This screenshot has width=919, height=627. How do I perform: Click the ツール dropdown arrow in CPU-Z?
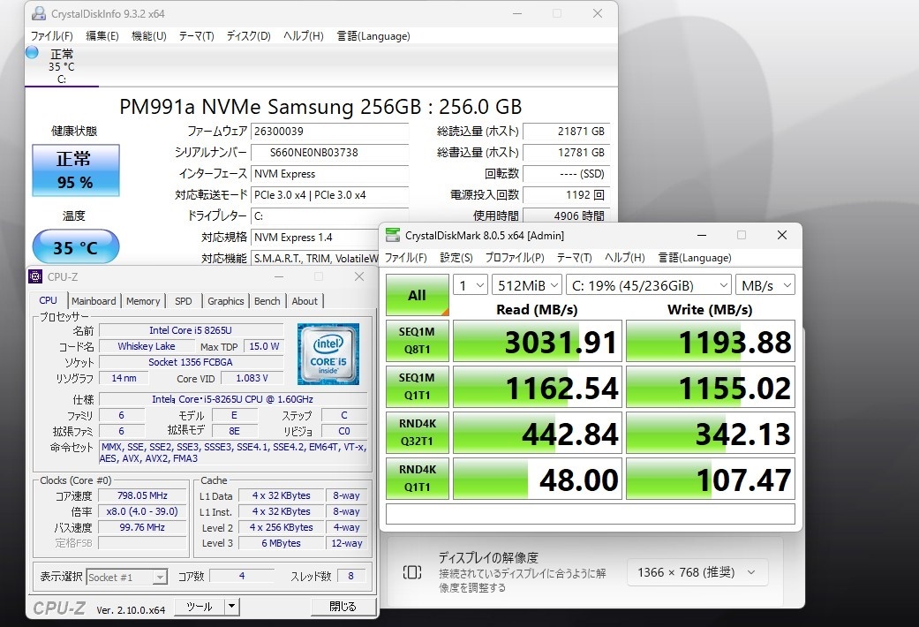230,607
